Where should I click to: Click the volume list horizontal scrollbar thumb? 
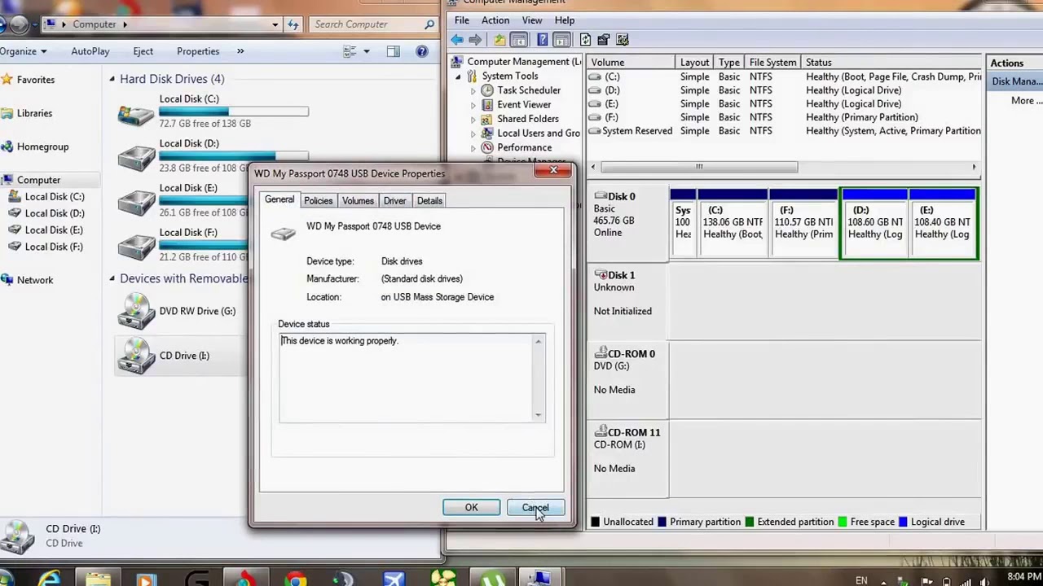(698, 167)
